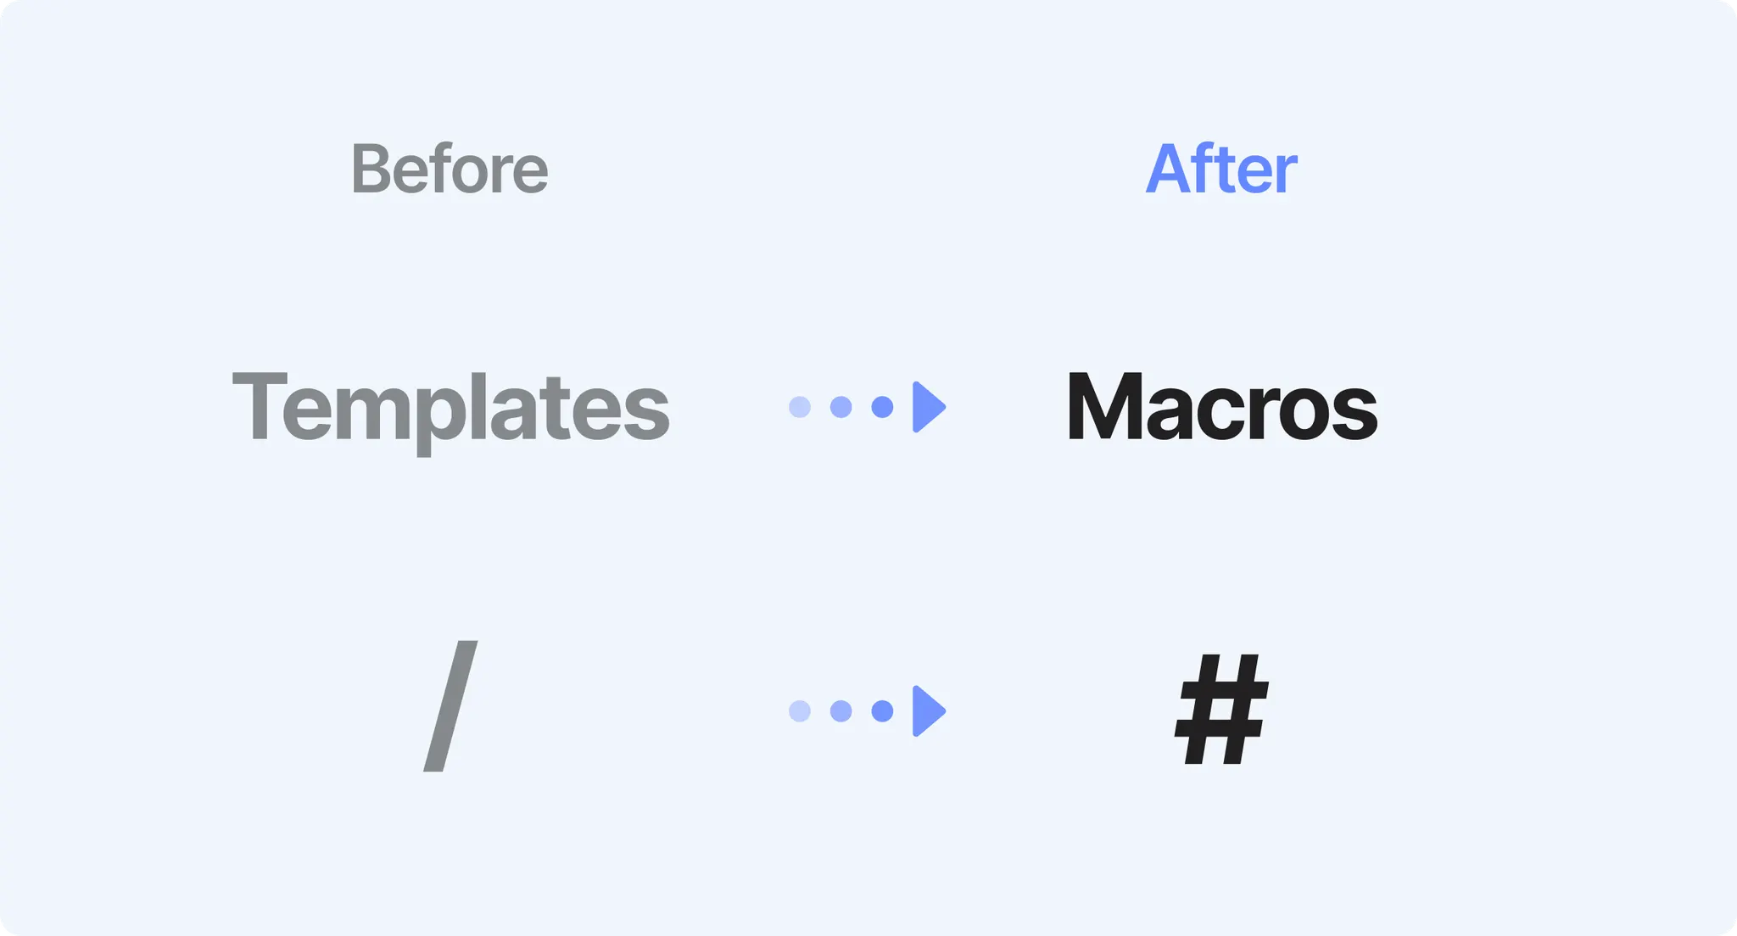This screenshot has height=936, width=1737.
Task: Click the darkest dot before Macros arrowhead
Action: 882,407
